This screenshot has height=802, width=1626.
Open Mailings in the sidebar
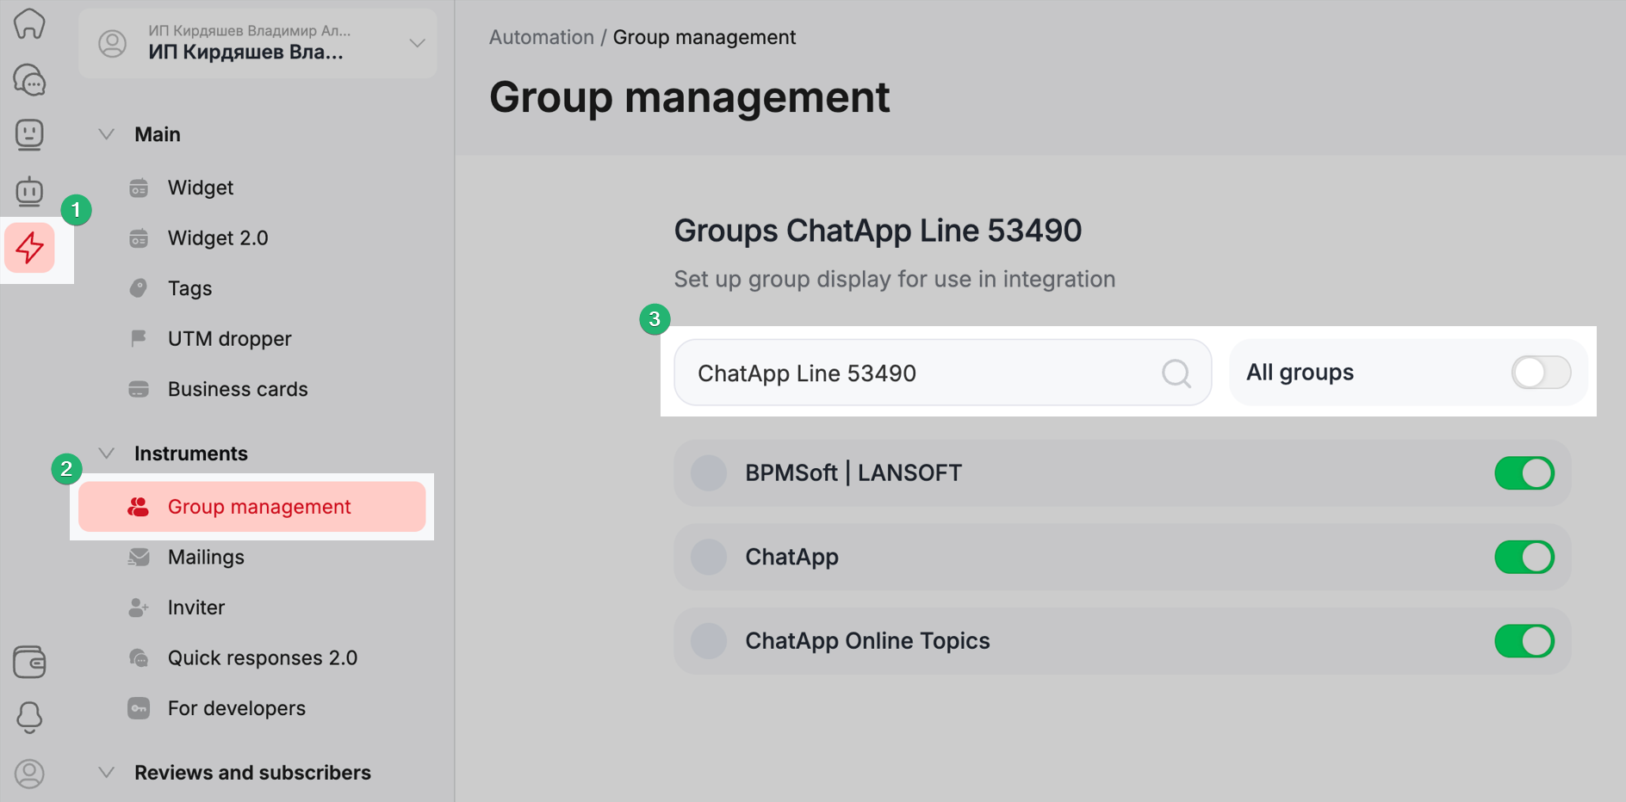tap(206, 558)
